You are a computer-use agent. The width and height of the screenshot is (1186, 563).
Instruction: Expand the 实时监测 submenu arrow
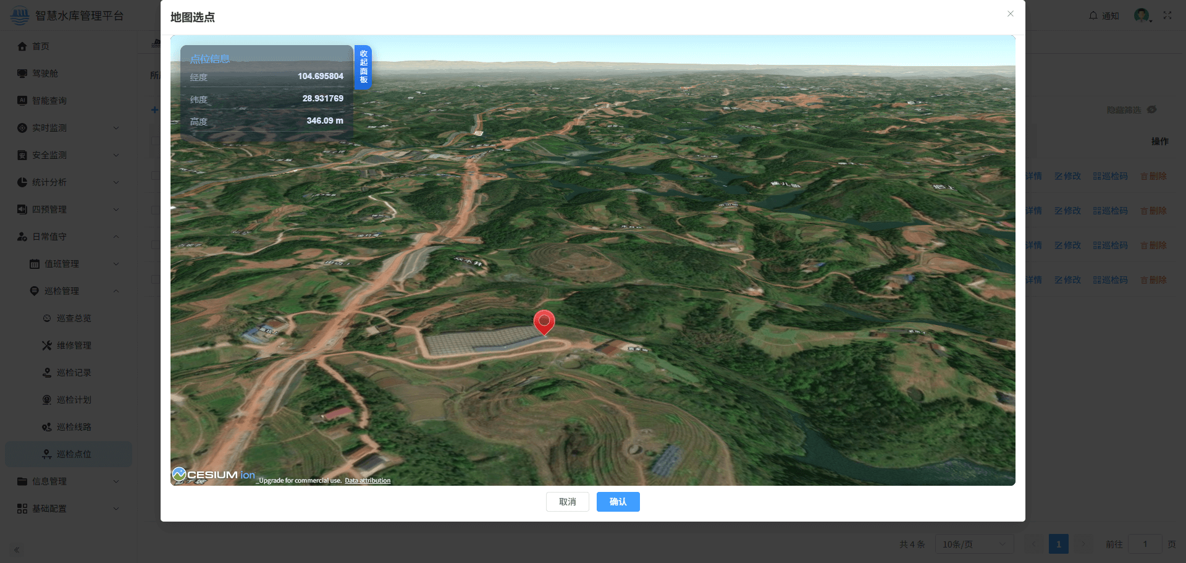(116, 128)
